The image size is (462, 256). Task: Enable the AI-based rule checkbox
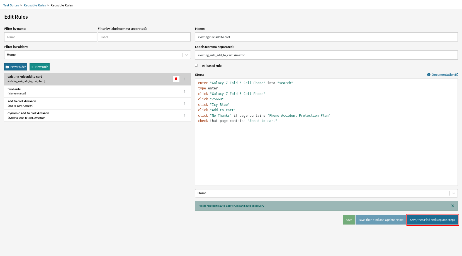pos(196,65)
